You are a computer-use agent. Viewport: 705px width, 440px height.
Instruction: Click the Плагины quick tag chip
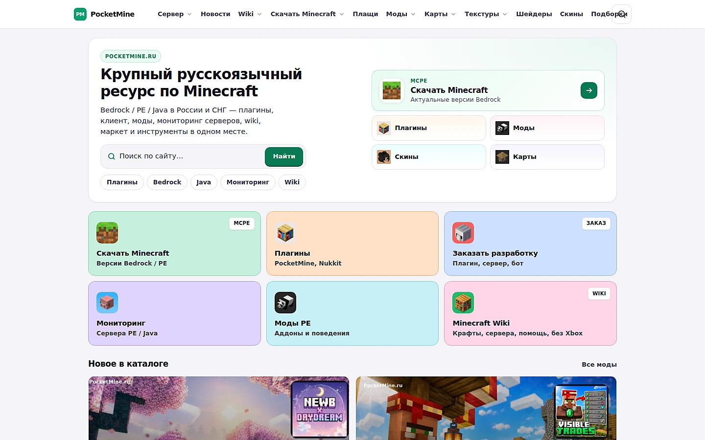pyautogui.click(x=122, y=182)
